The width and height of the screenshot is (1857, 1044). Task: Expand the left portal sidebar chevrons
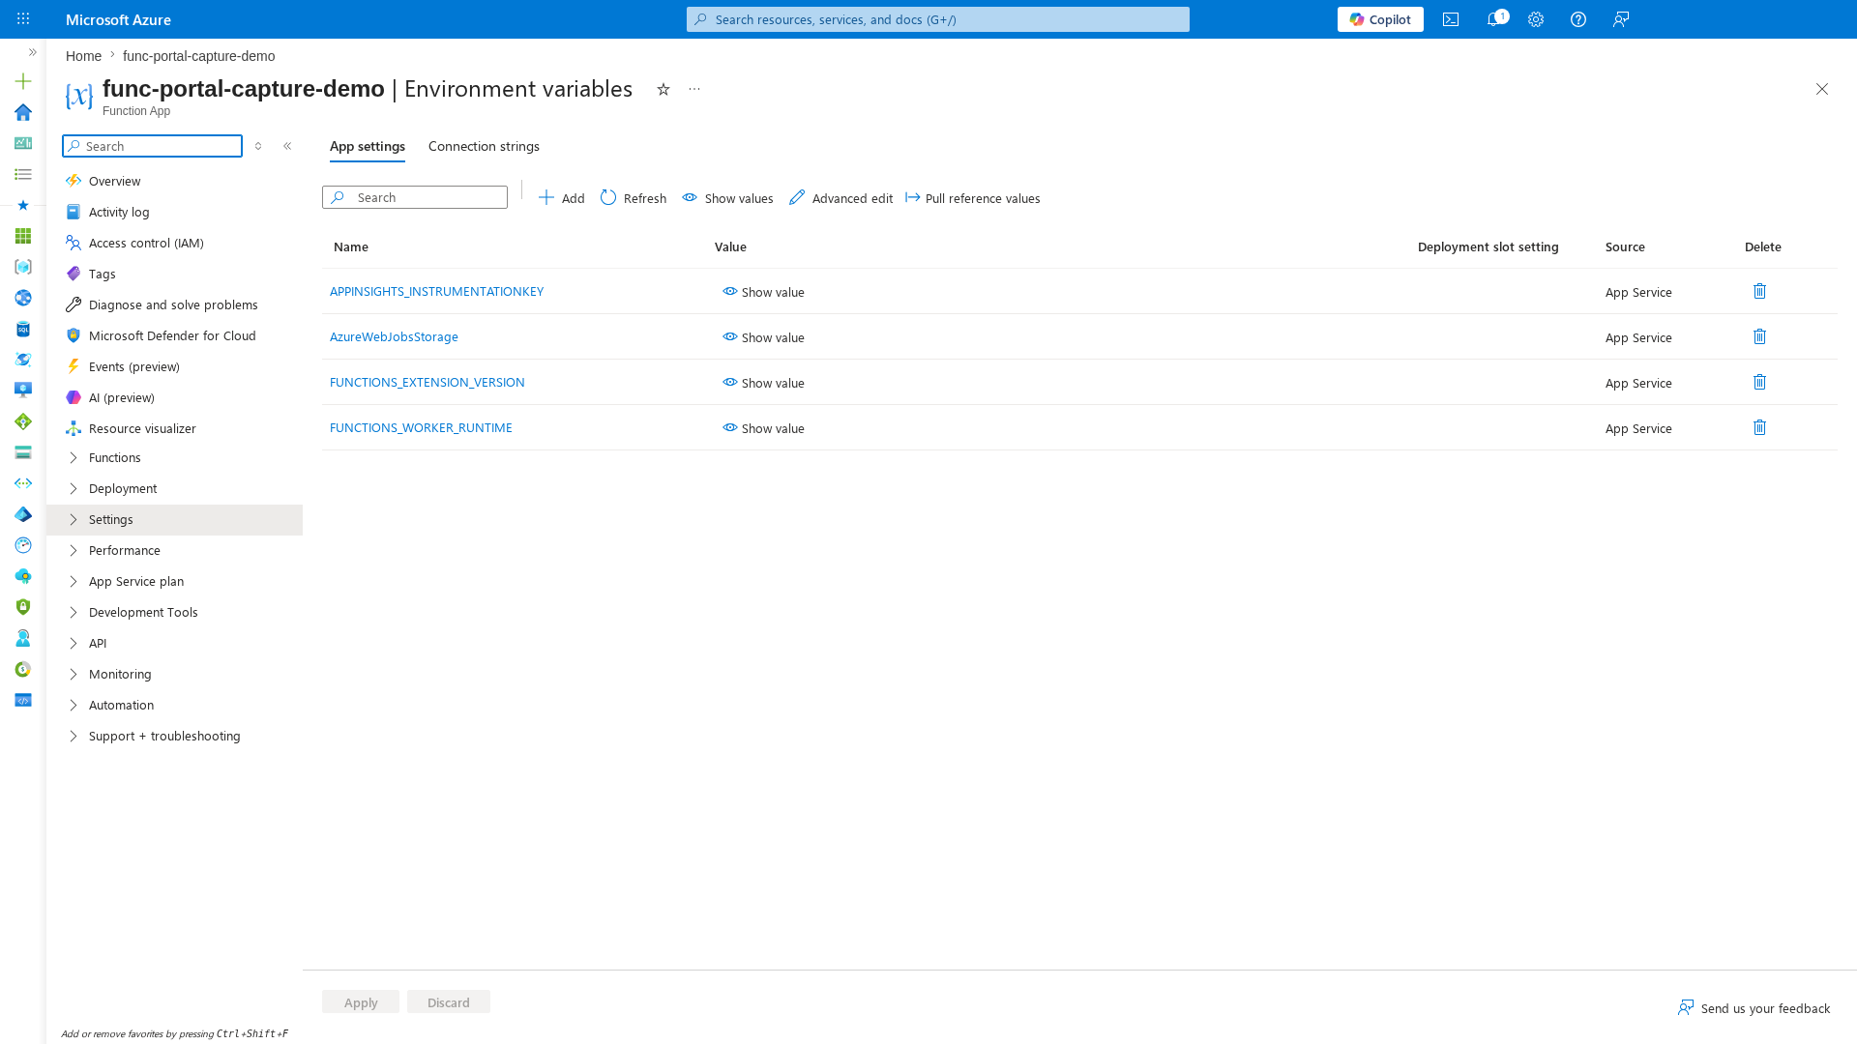point(32,52)
